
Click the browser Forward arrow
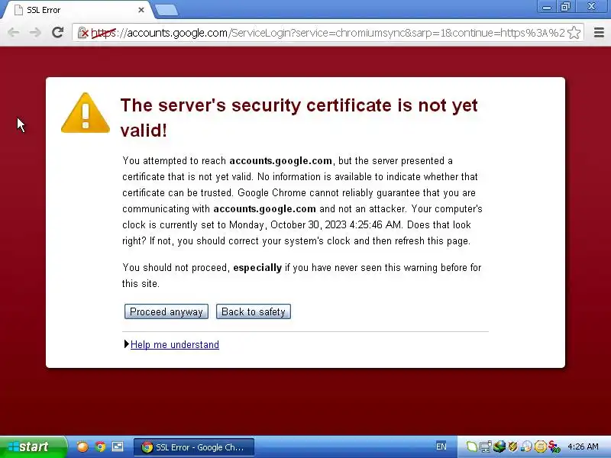point(35,32)
